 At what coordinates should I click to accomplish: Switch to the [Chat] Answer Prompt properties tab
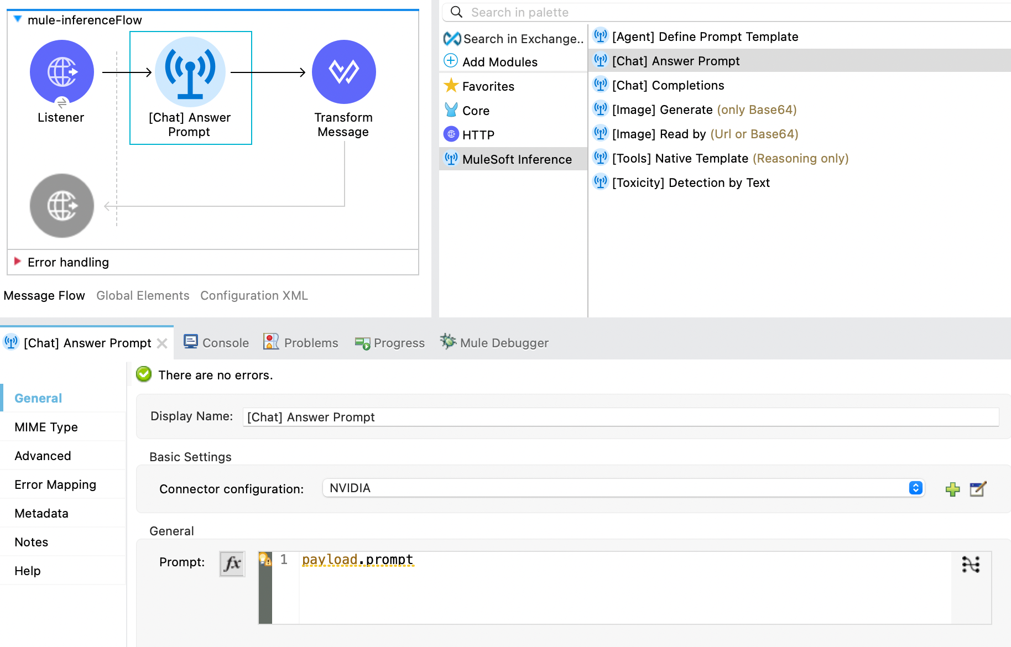click(x=87, y=343)
